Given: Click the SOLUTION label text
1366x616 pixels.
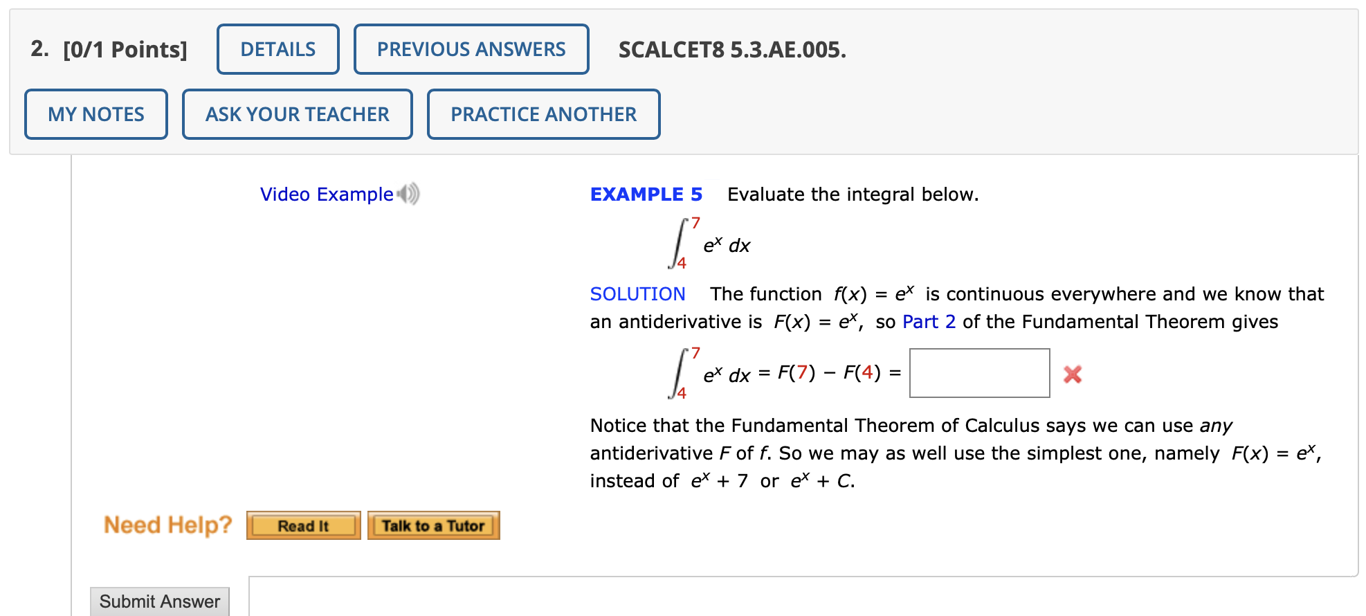Looking at the screenshot, I should [637, 293].
